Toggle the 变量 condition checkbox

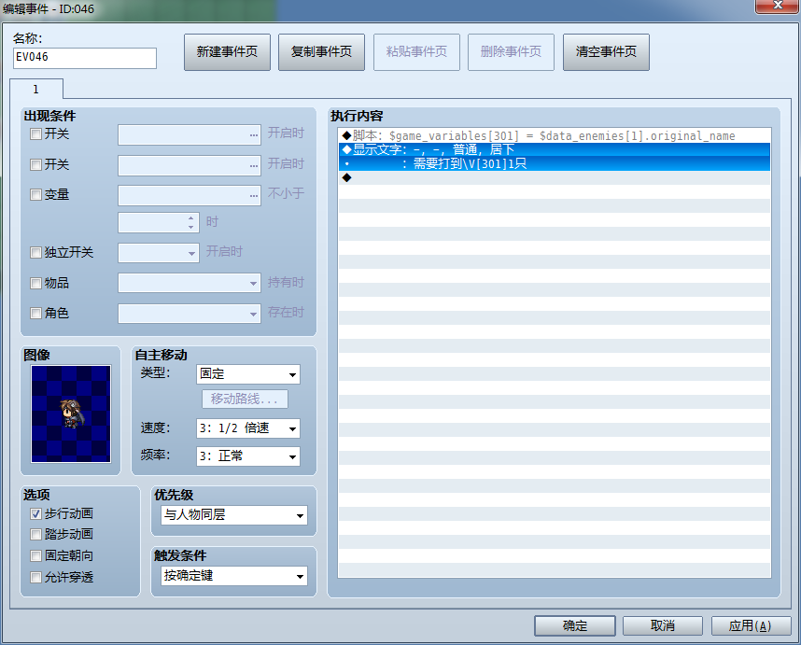coord(35,194)
